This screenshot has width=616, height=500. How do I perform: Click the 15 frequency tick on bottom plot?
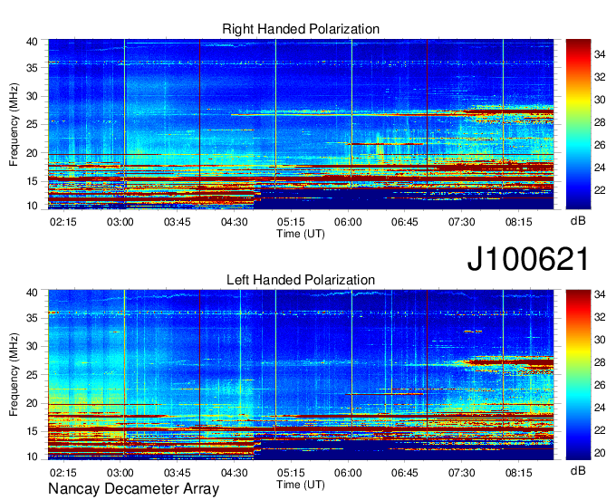(33, 432)
